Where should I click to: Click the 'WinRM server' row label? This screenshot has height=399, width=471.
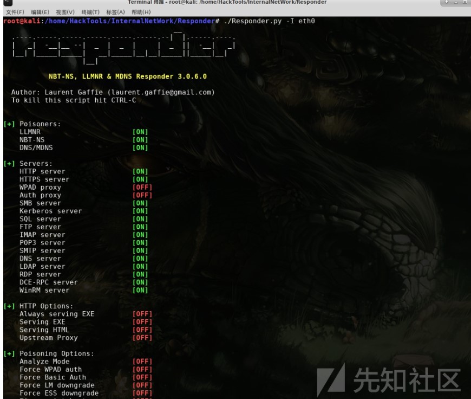pos(44,291)
